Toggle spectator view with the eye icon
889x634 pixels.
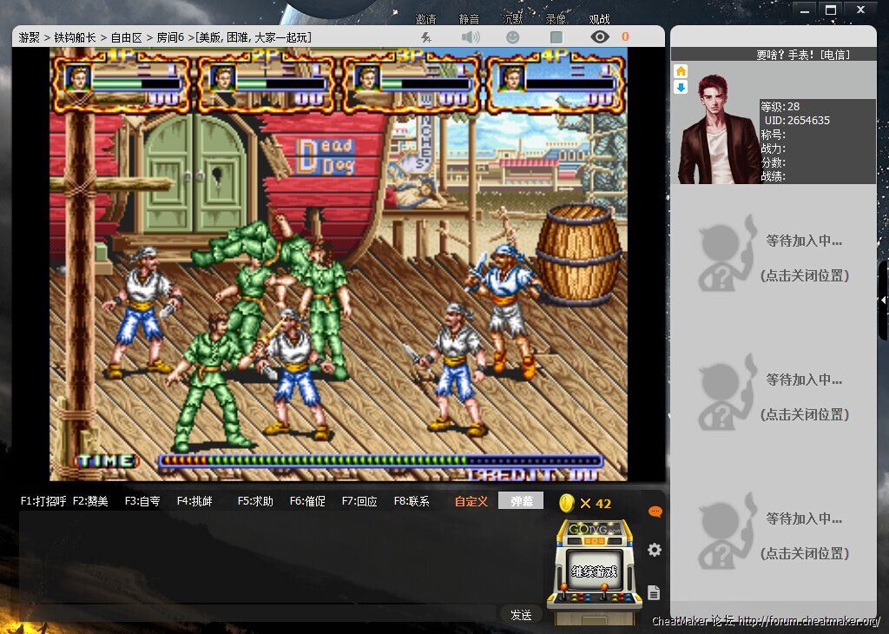pyautogui.click(x=599, y=37)
